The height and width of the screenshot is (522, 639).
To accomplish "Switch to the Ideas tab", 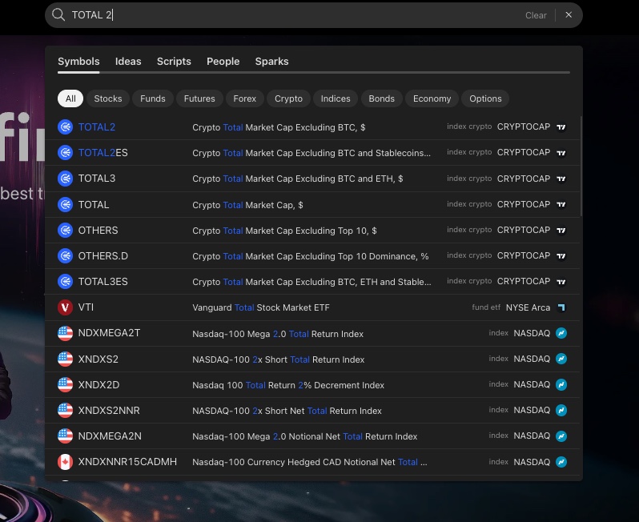I will (128, 62).
